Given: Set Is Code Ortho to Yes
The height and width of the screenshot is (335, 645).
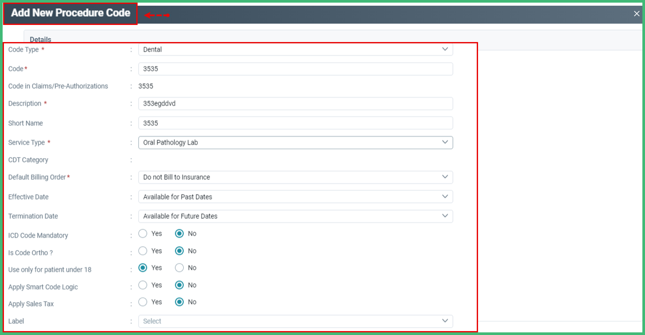Looking at the screenshot, I should point(142,250).
